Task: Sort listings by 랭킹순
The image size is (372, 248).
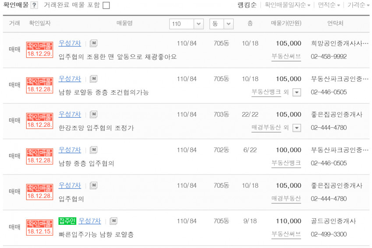Action: coord(246,5)
